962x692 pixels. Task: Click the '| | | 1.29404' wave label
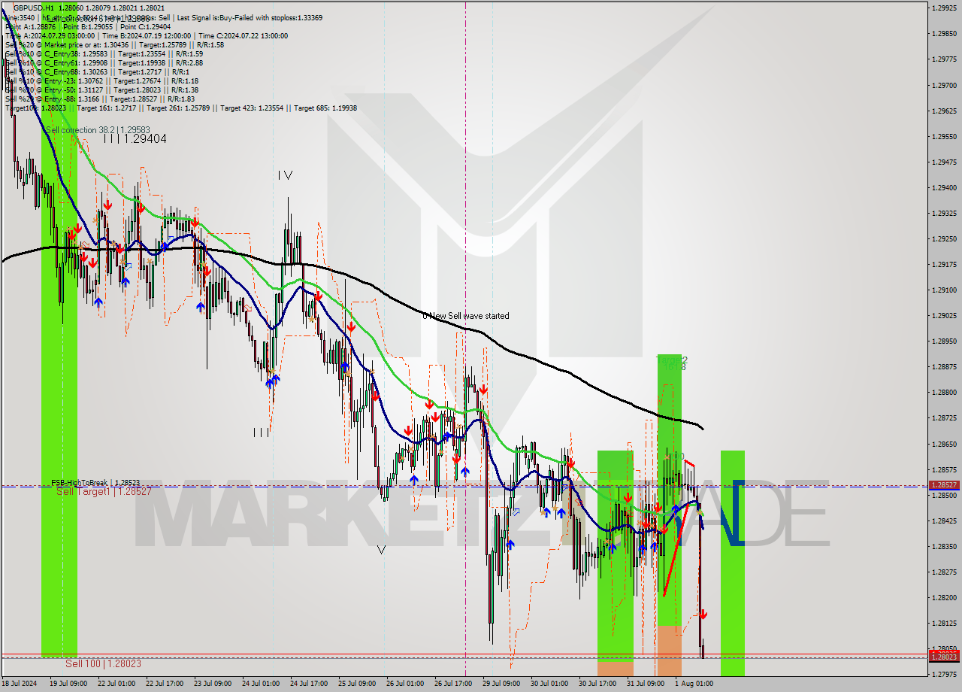[135, 139]
